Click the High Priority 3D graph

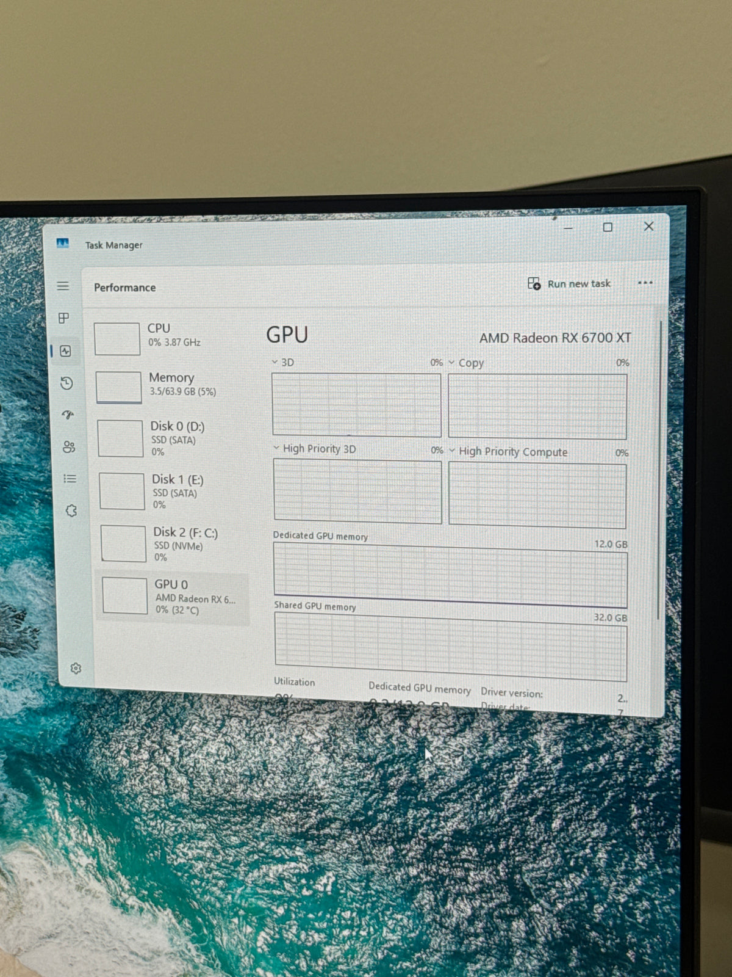[x=358, y=491]
